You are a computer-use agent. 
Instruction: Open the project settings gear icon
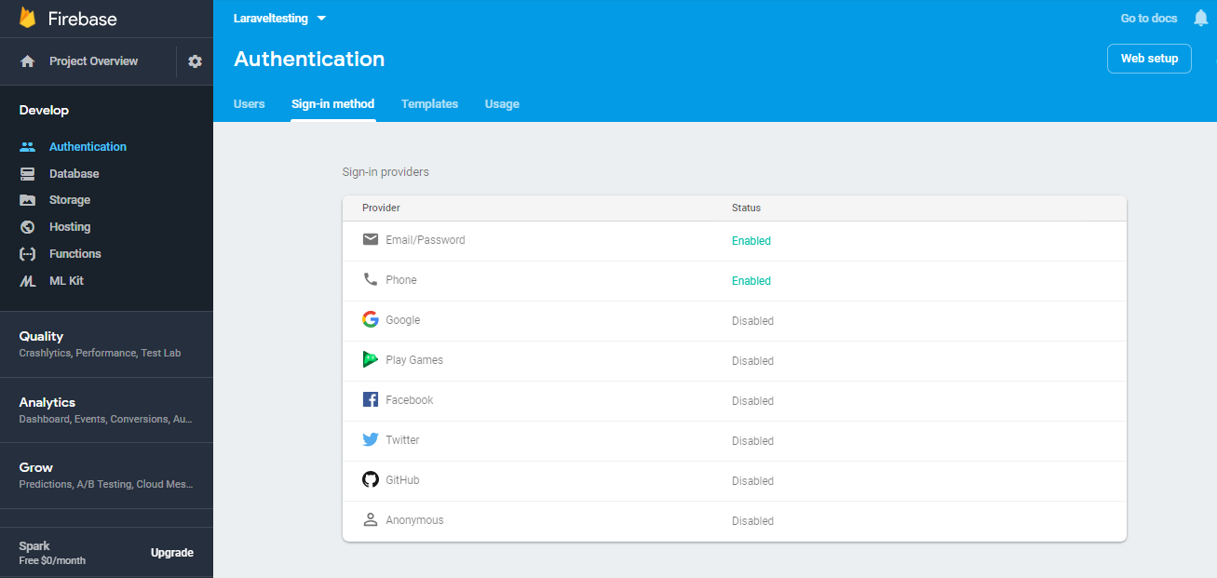(x=195, y=61)
